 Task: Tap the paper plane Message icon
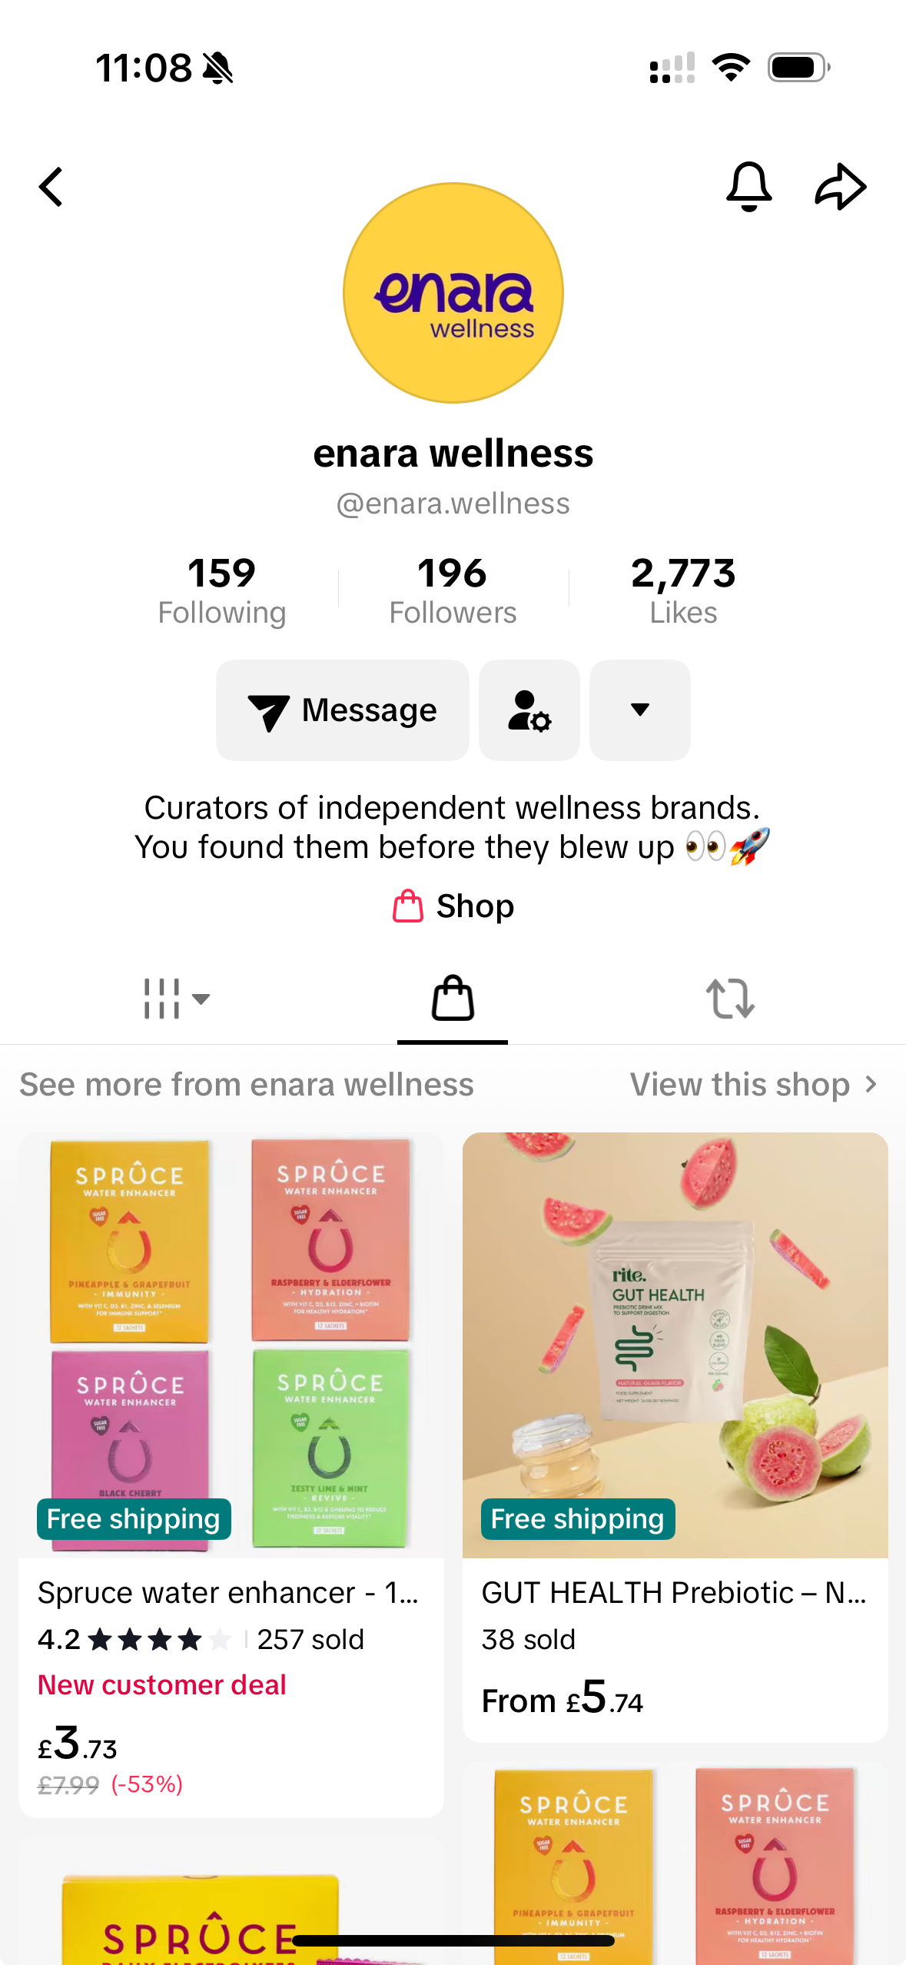click(268, 712)
